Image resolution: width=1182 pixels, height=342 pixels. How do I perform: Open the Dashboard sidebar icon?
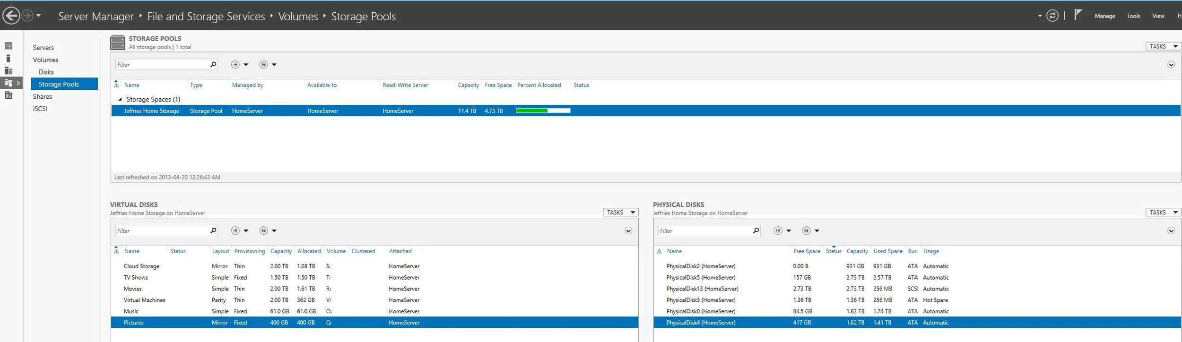click(x=9, y=46)
